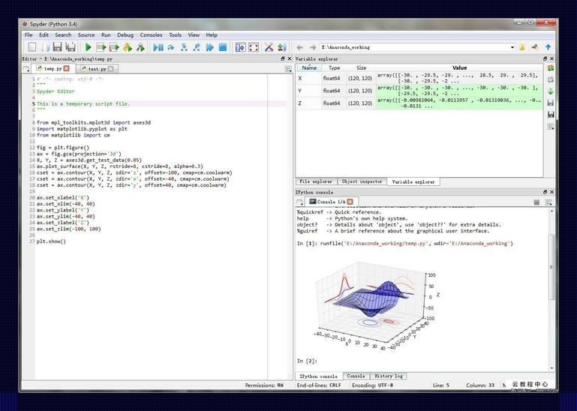The width and height of the screenshot is (577, 411).
Task: Switch to the Console bottom tab
Action: (356, 376)
